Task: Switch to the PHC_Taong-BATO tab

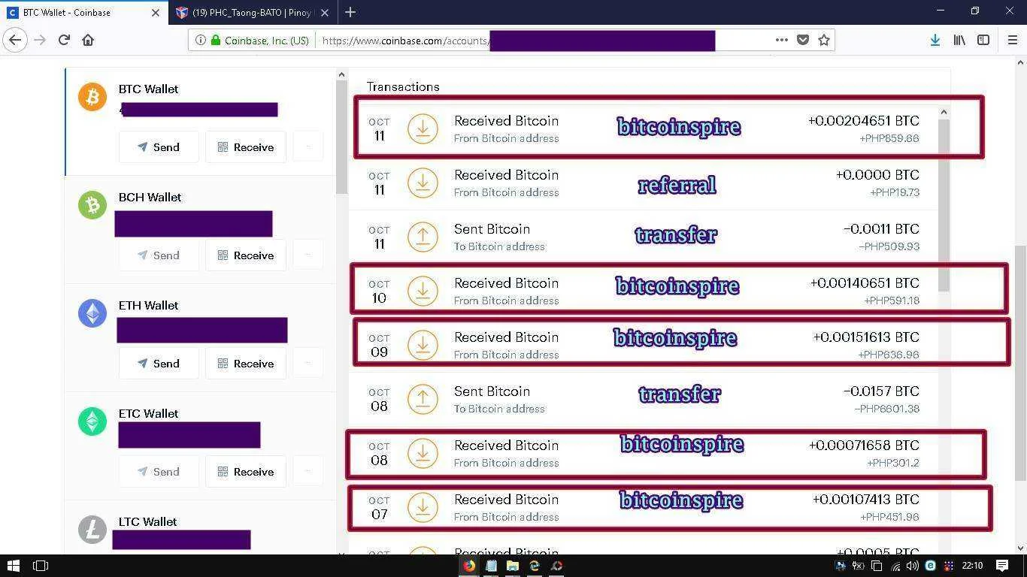Action: (253, 13)
